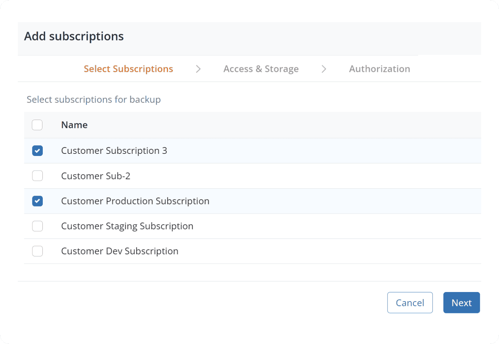Click the Add subscriptions dialog title

tap(74, 36)
